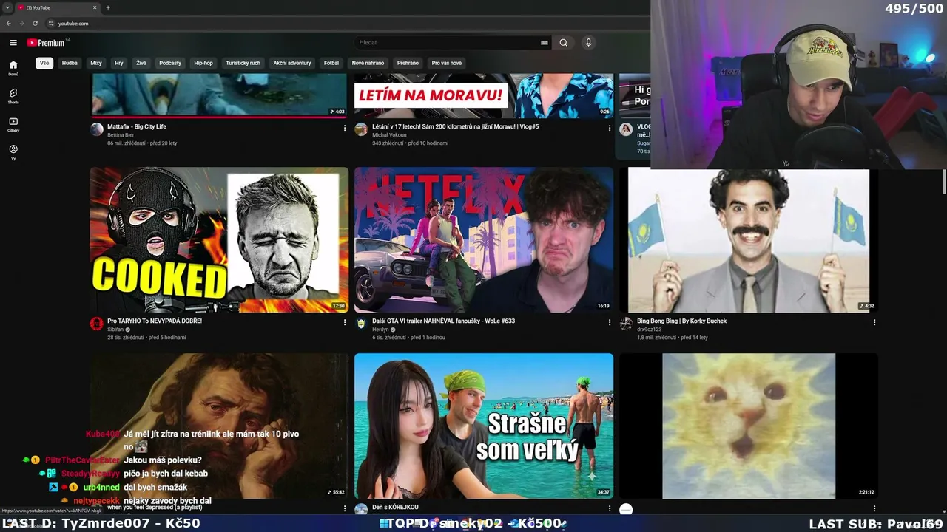Select the Živě filter chip
This screenshot has height=532, width=947.
coord(141,63)
